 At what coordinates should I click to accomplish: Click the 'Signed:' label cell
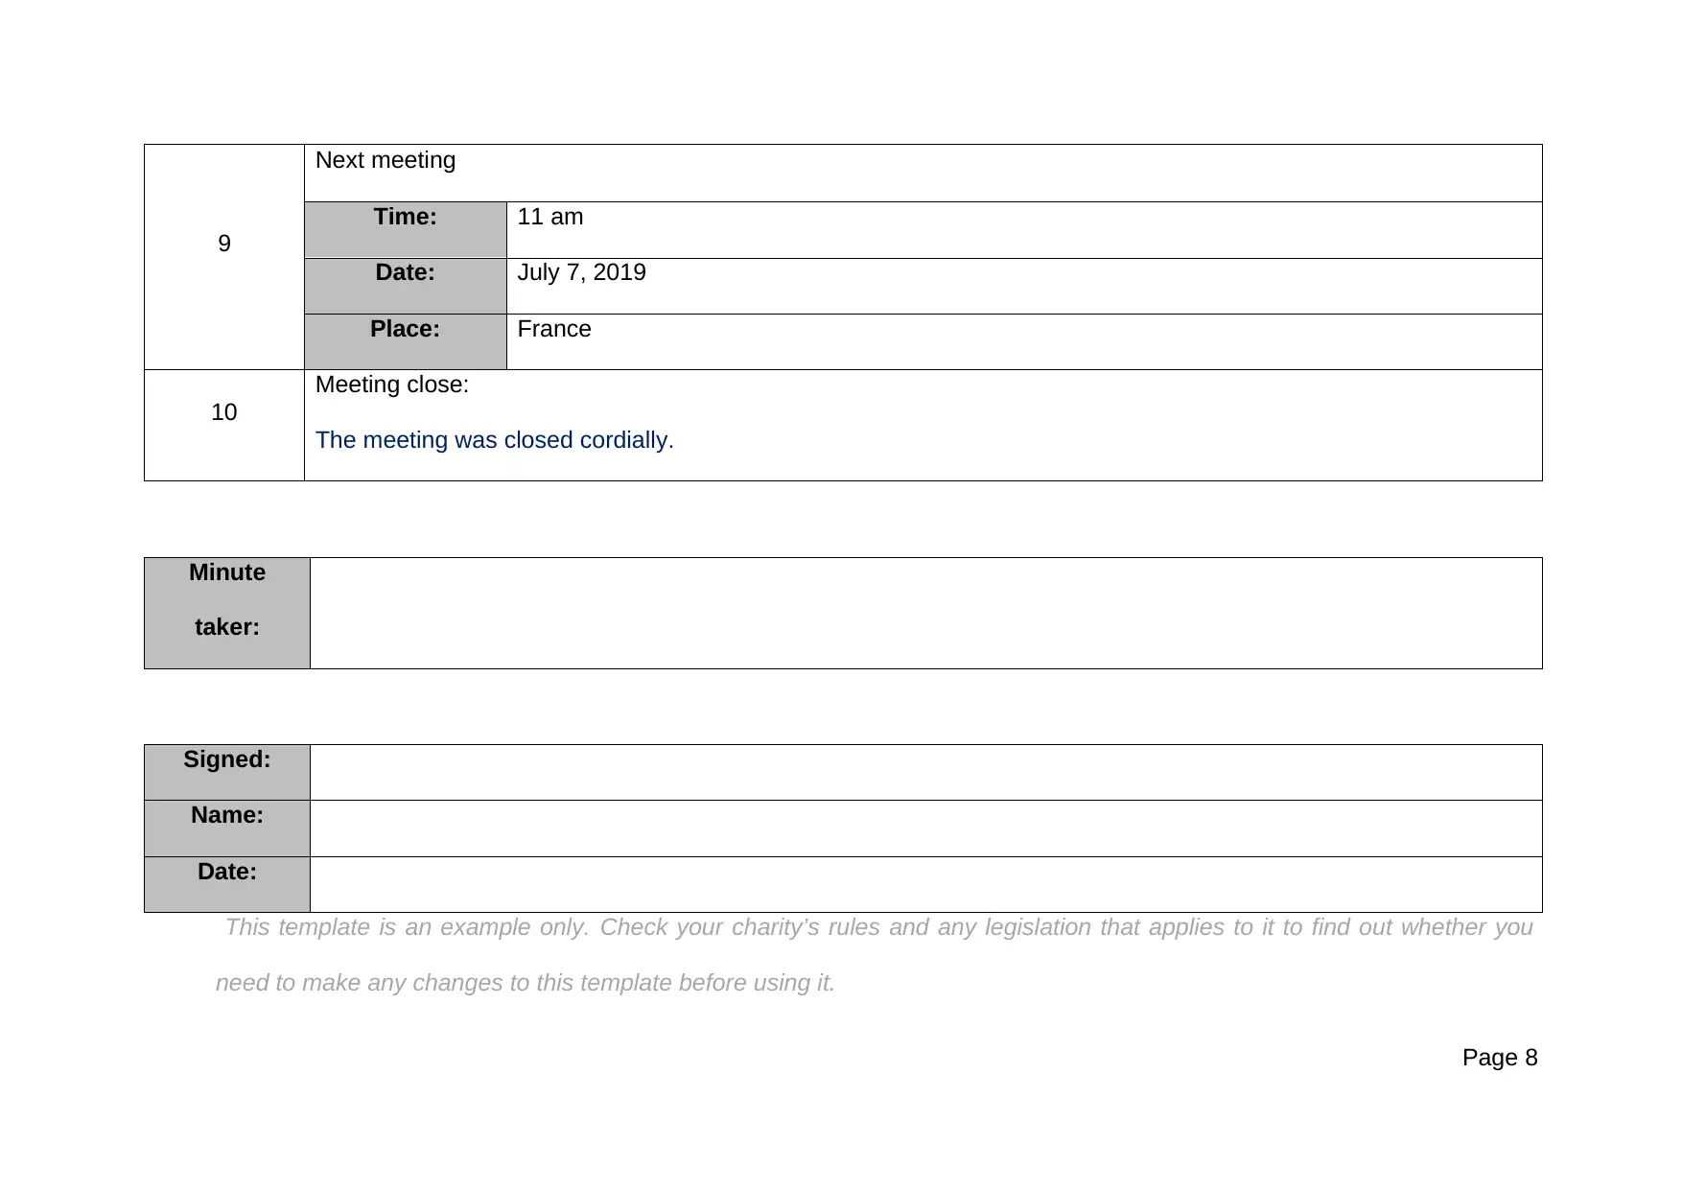[227, 772]
